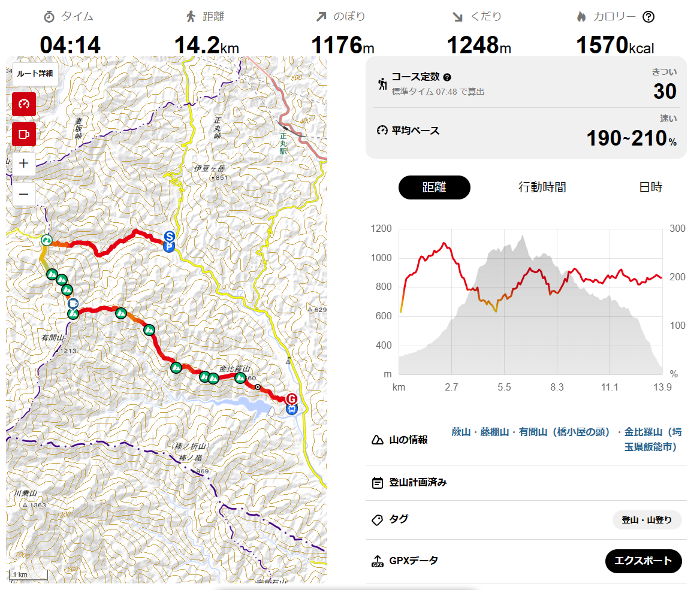The height and width of the screenshot is (590, 697).
Task: Toggle the red rest-point cup map button
Action: tap(24, 134)
